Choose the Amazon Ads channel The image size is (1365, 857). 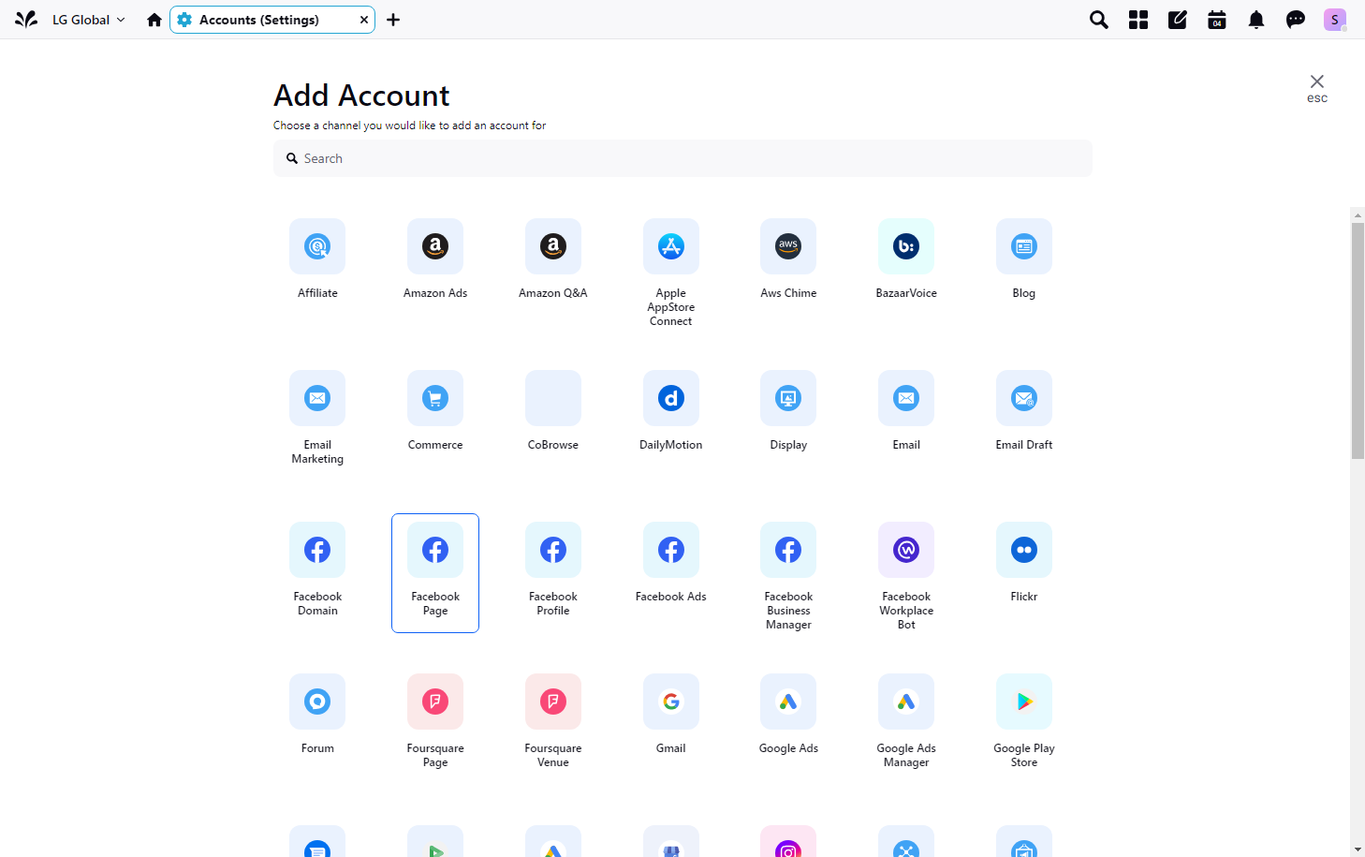(435, 246)
